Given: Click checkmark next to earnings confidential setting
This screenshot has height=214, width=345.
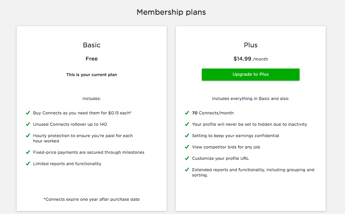Looking at the screenshot, I should click(x=187, y=136).
